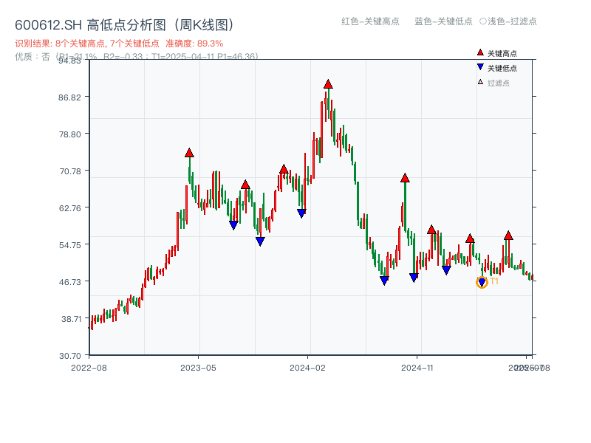
Task: Click the 关键低点 legend label
Action: tap(502, 68)
